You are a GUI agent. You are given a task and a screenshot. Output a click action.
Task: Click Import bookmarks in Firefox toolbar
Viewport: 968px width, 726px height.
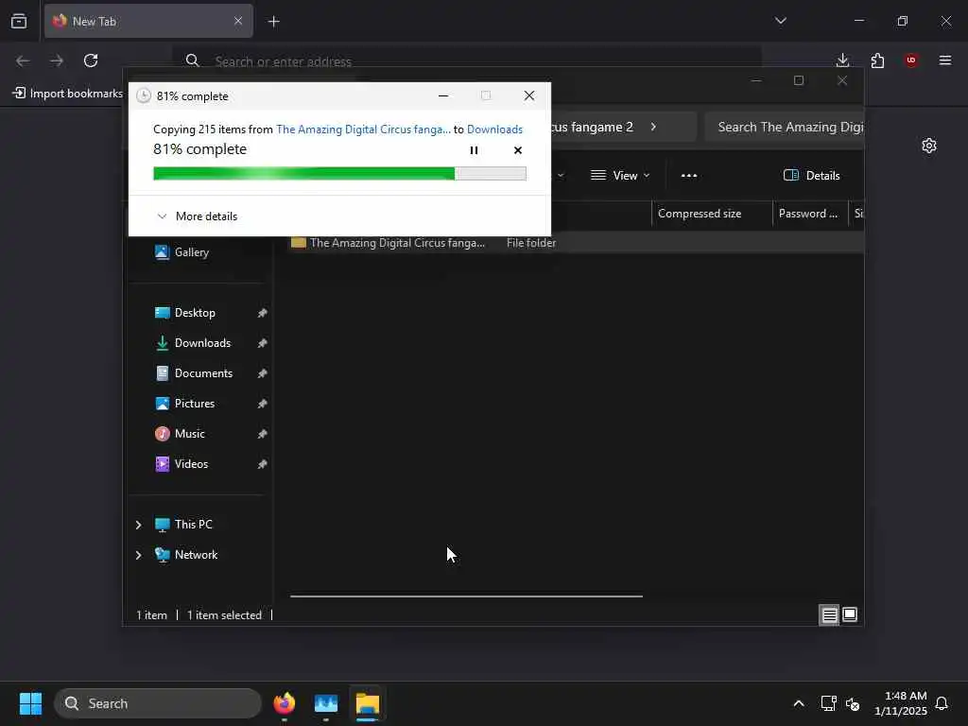tap(68, 94)
